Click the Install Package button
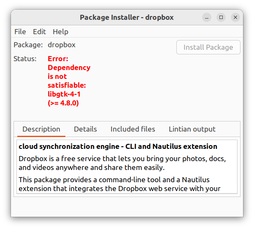Image resolution: width=254 pixels, height=229 pixels. (x=208, y=47)
